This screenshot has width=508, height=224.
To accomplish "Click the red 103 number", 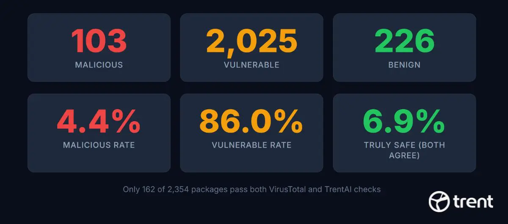I will (99, 41).
